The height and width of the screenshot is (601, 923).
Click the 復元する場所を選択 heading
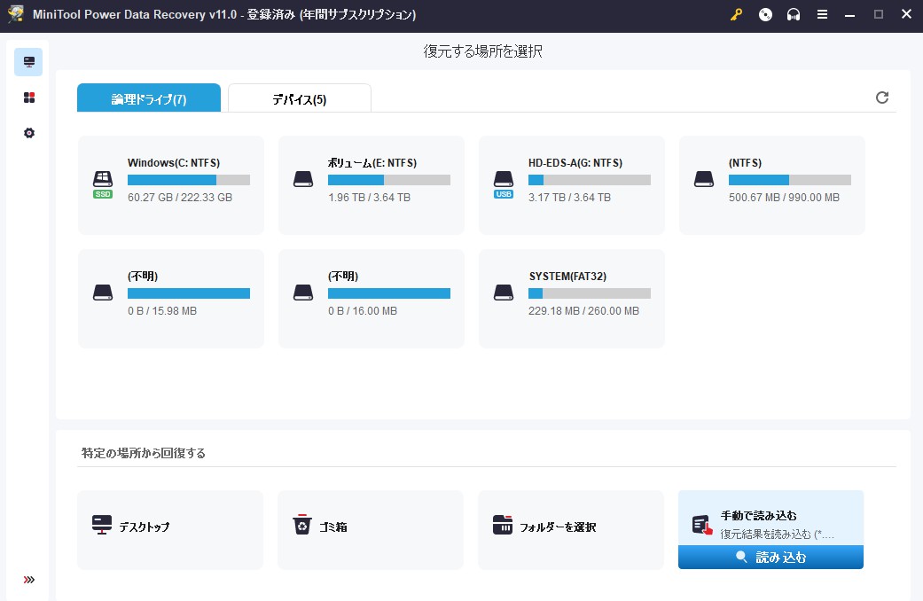pyautogui.click(x=482, y=51)
